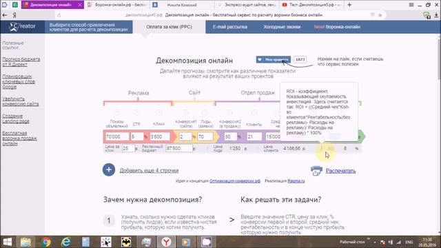The height and width of the screenshot is (248, 441).
Task: Click the 'Конверсия1 (сайта)' field with 2
Action: 185,136
